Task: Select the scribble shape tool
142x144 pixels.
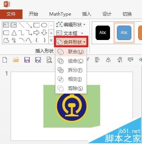Action: (x=14, y=40)
